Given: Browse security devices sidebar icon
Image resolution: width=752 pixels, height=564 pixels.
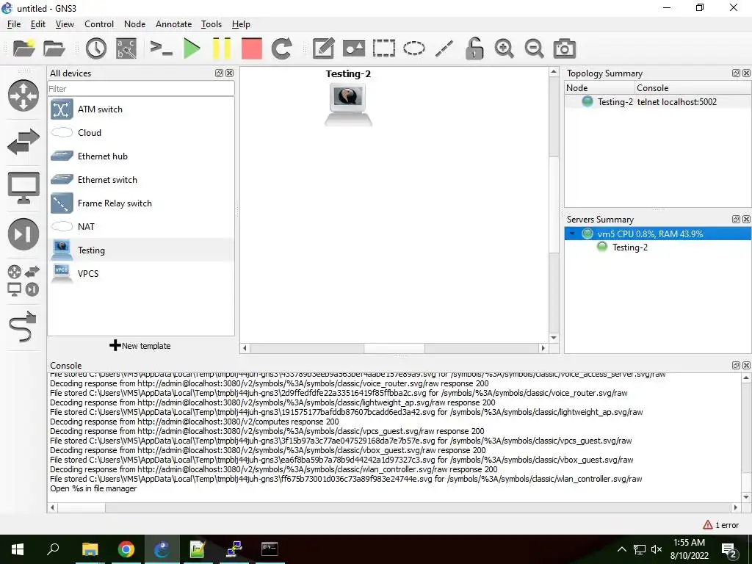Looking at the screenshot, I should (23, 234).
